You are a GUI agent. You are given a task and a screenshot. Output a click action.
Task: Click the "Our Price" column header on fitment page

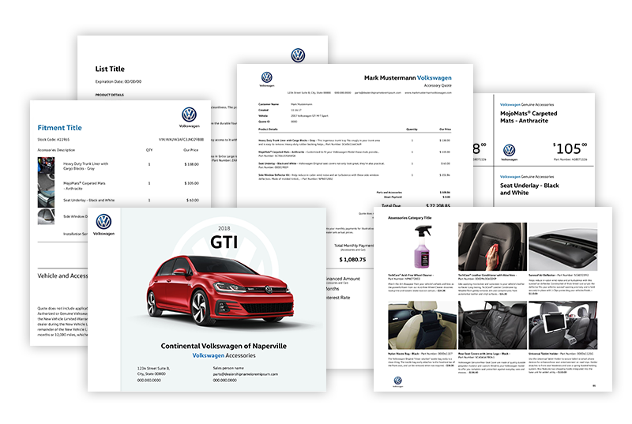191,150
